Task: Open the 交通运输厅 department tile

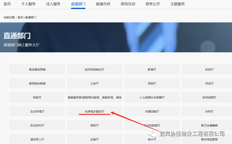Action: (x=152, y=111)
